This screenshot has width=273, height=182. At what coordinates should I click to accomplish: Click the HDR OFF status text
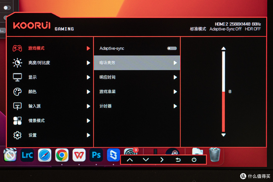[253, 29]
